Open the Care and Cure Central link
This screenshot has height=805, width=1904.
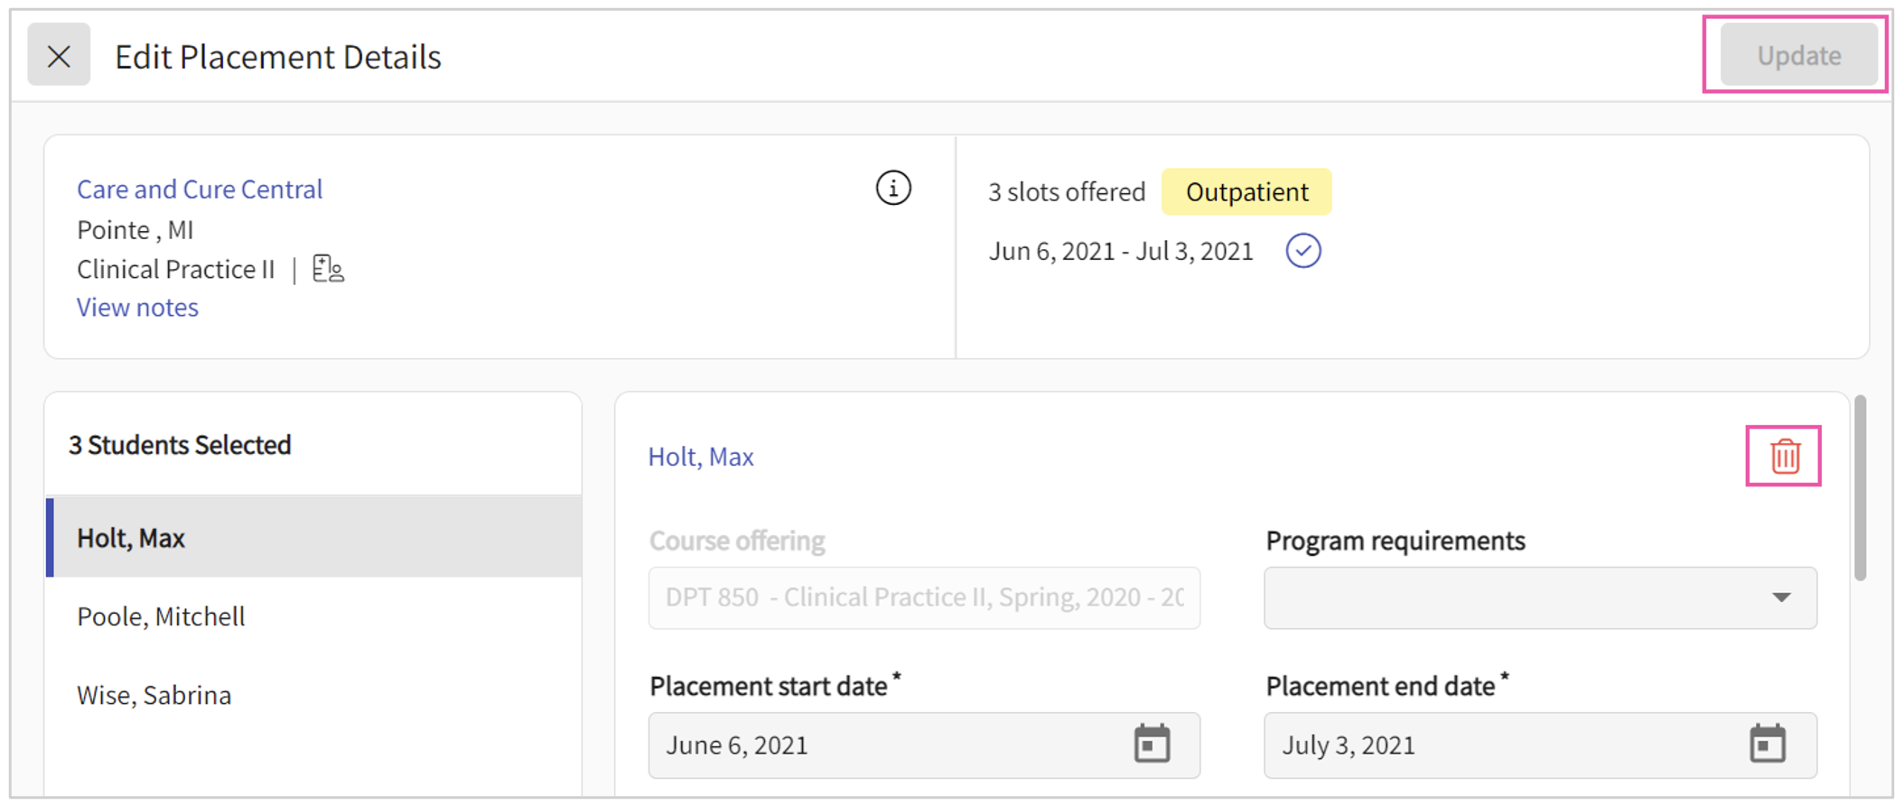pyautogui.click(x=200, y=190)
